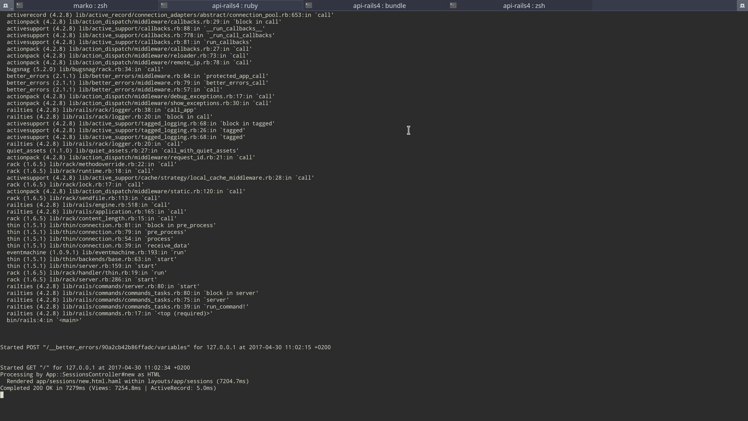Click the 'Rendered app/sessions/new.html.haml' line
Viewport: 748px width, 421px height.
click(127, 381)
